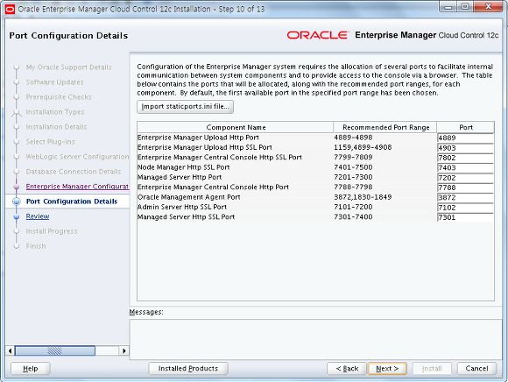Select Managed Server Http SSL Port row name
508x382 pixels.
tap(186, 216)
